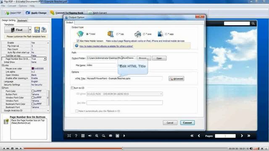Select the *.zip output type radio

(x=117, y=34)
